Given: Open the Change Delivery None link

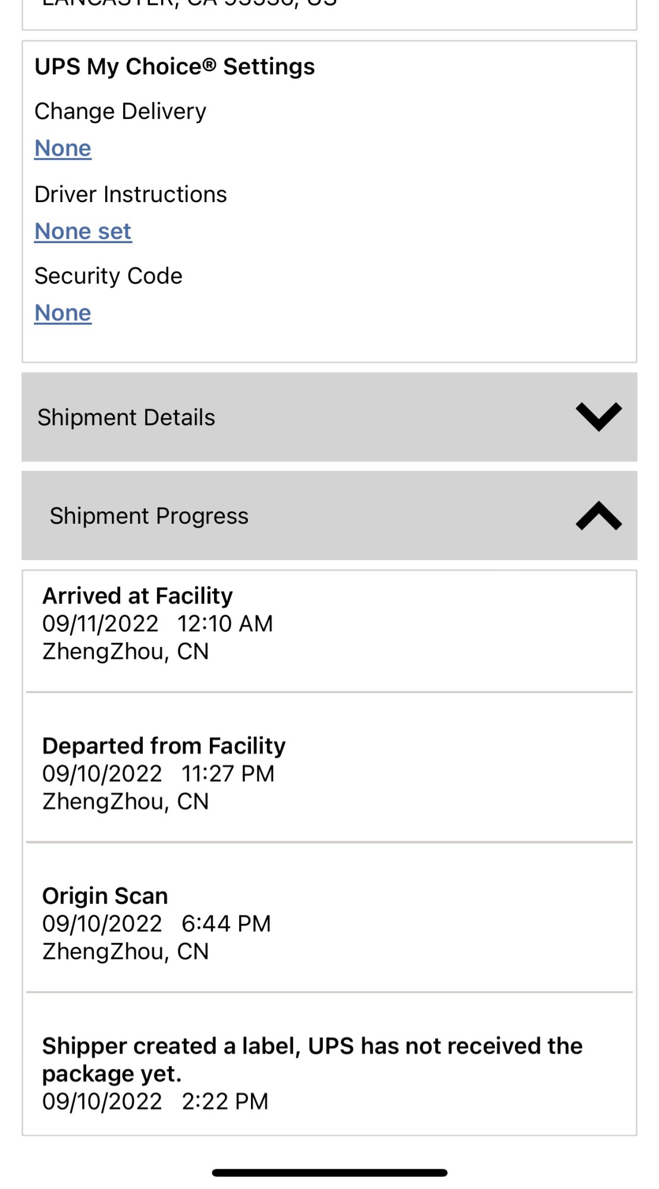Looking at the screenshot, I should pyautogui.click(x=63, y=149).
